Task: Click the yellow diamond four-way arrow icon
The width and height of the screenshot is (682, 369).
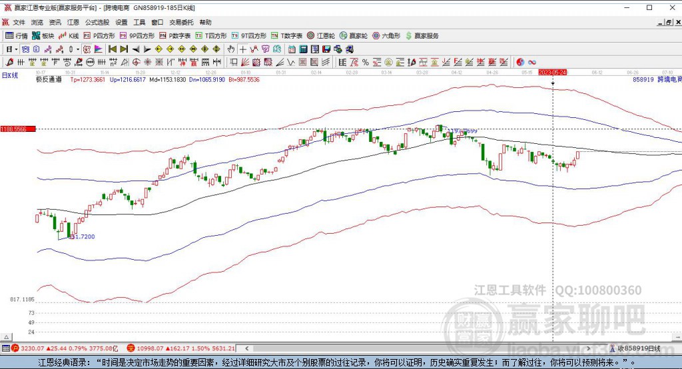Action: point(205,49)
